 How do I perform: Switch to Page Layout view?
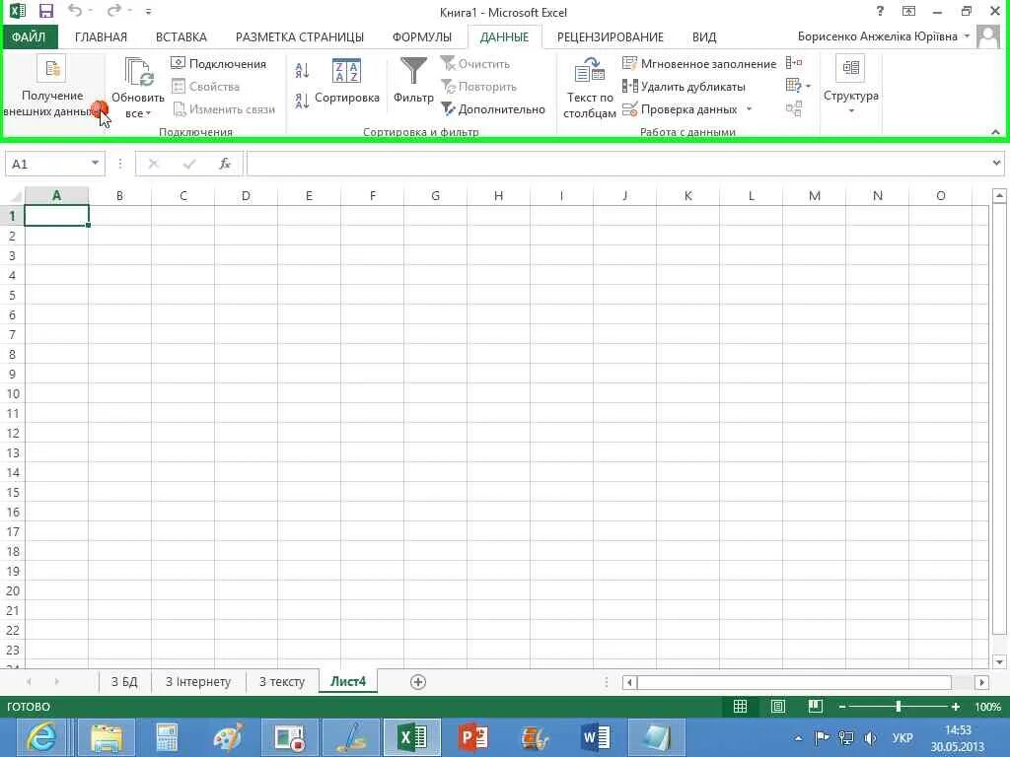point(778,706)
